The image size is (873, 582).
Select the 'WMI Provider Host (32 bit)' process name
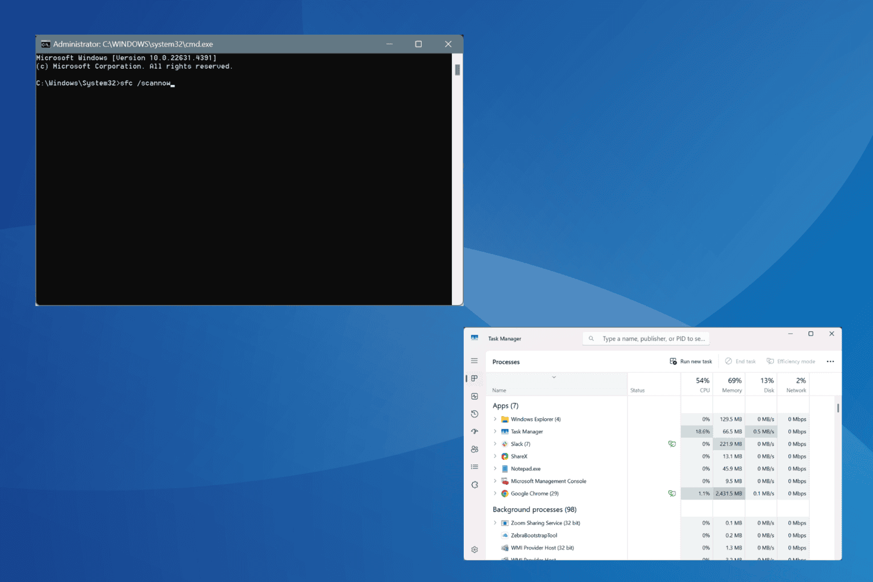point(542,548)
